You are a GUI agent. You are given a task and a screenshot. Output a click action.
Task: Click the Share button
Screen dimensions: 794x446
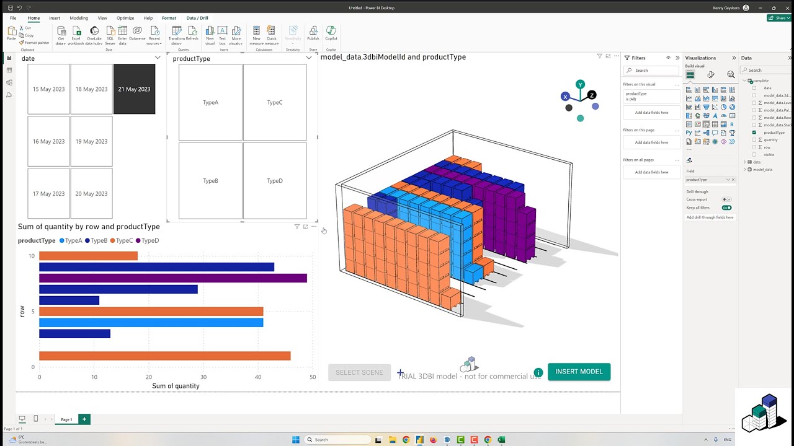778,18
